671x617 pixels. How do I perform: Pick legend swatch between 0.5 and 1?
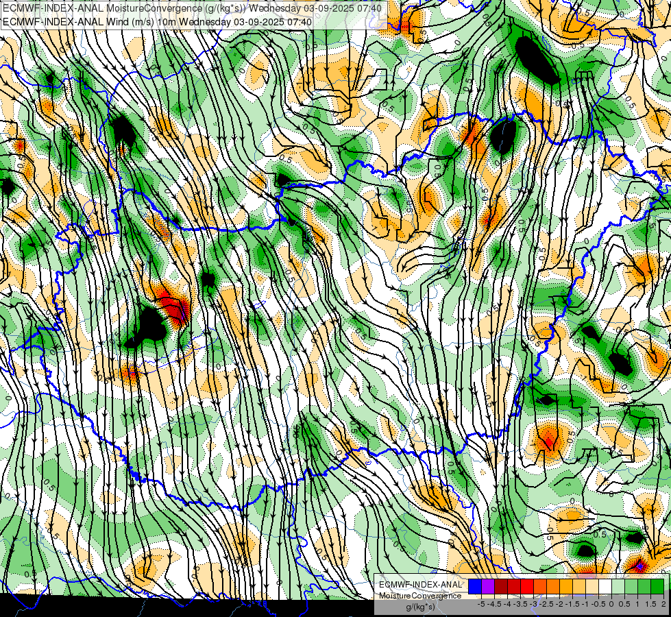tap(631, 586)
